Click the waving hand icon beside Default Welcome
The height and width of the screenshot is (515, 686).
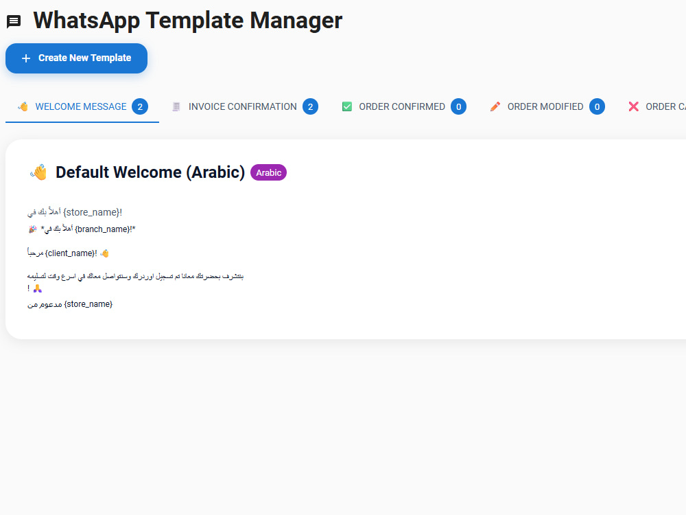click(x=39, y=172)
